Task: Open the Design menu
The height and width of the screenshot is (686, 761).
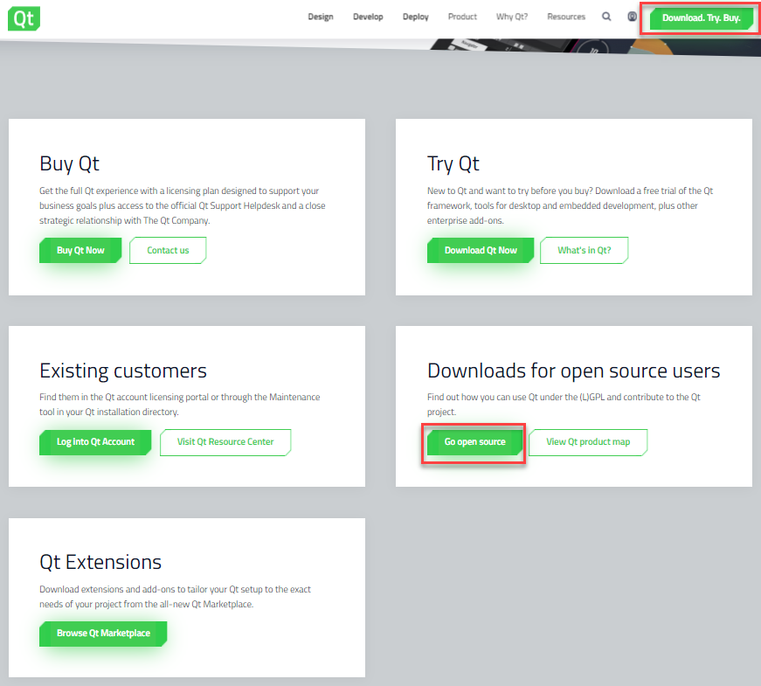Action: click(321, 17)
